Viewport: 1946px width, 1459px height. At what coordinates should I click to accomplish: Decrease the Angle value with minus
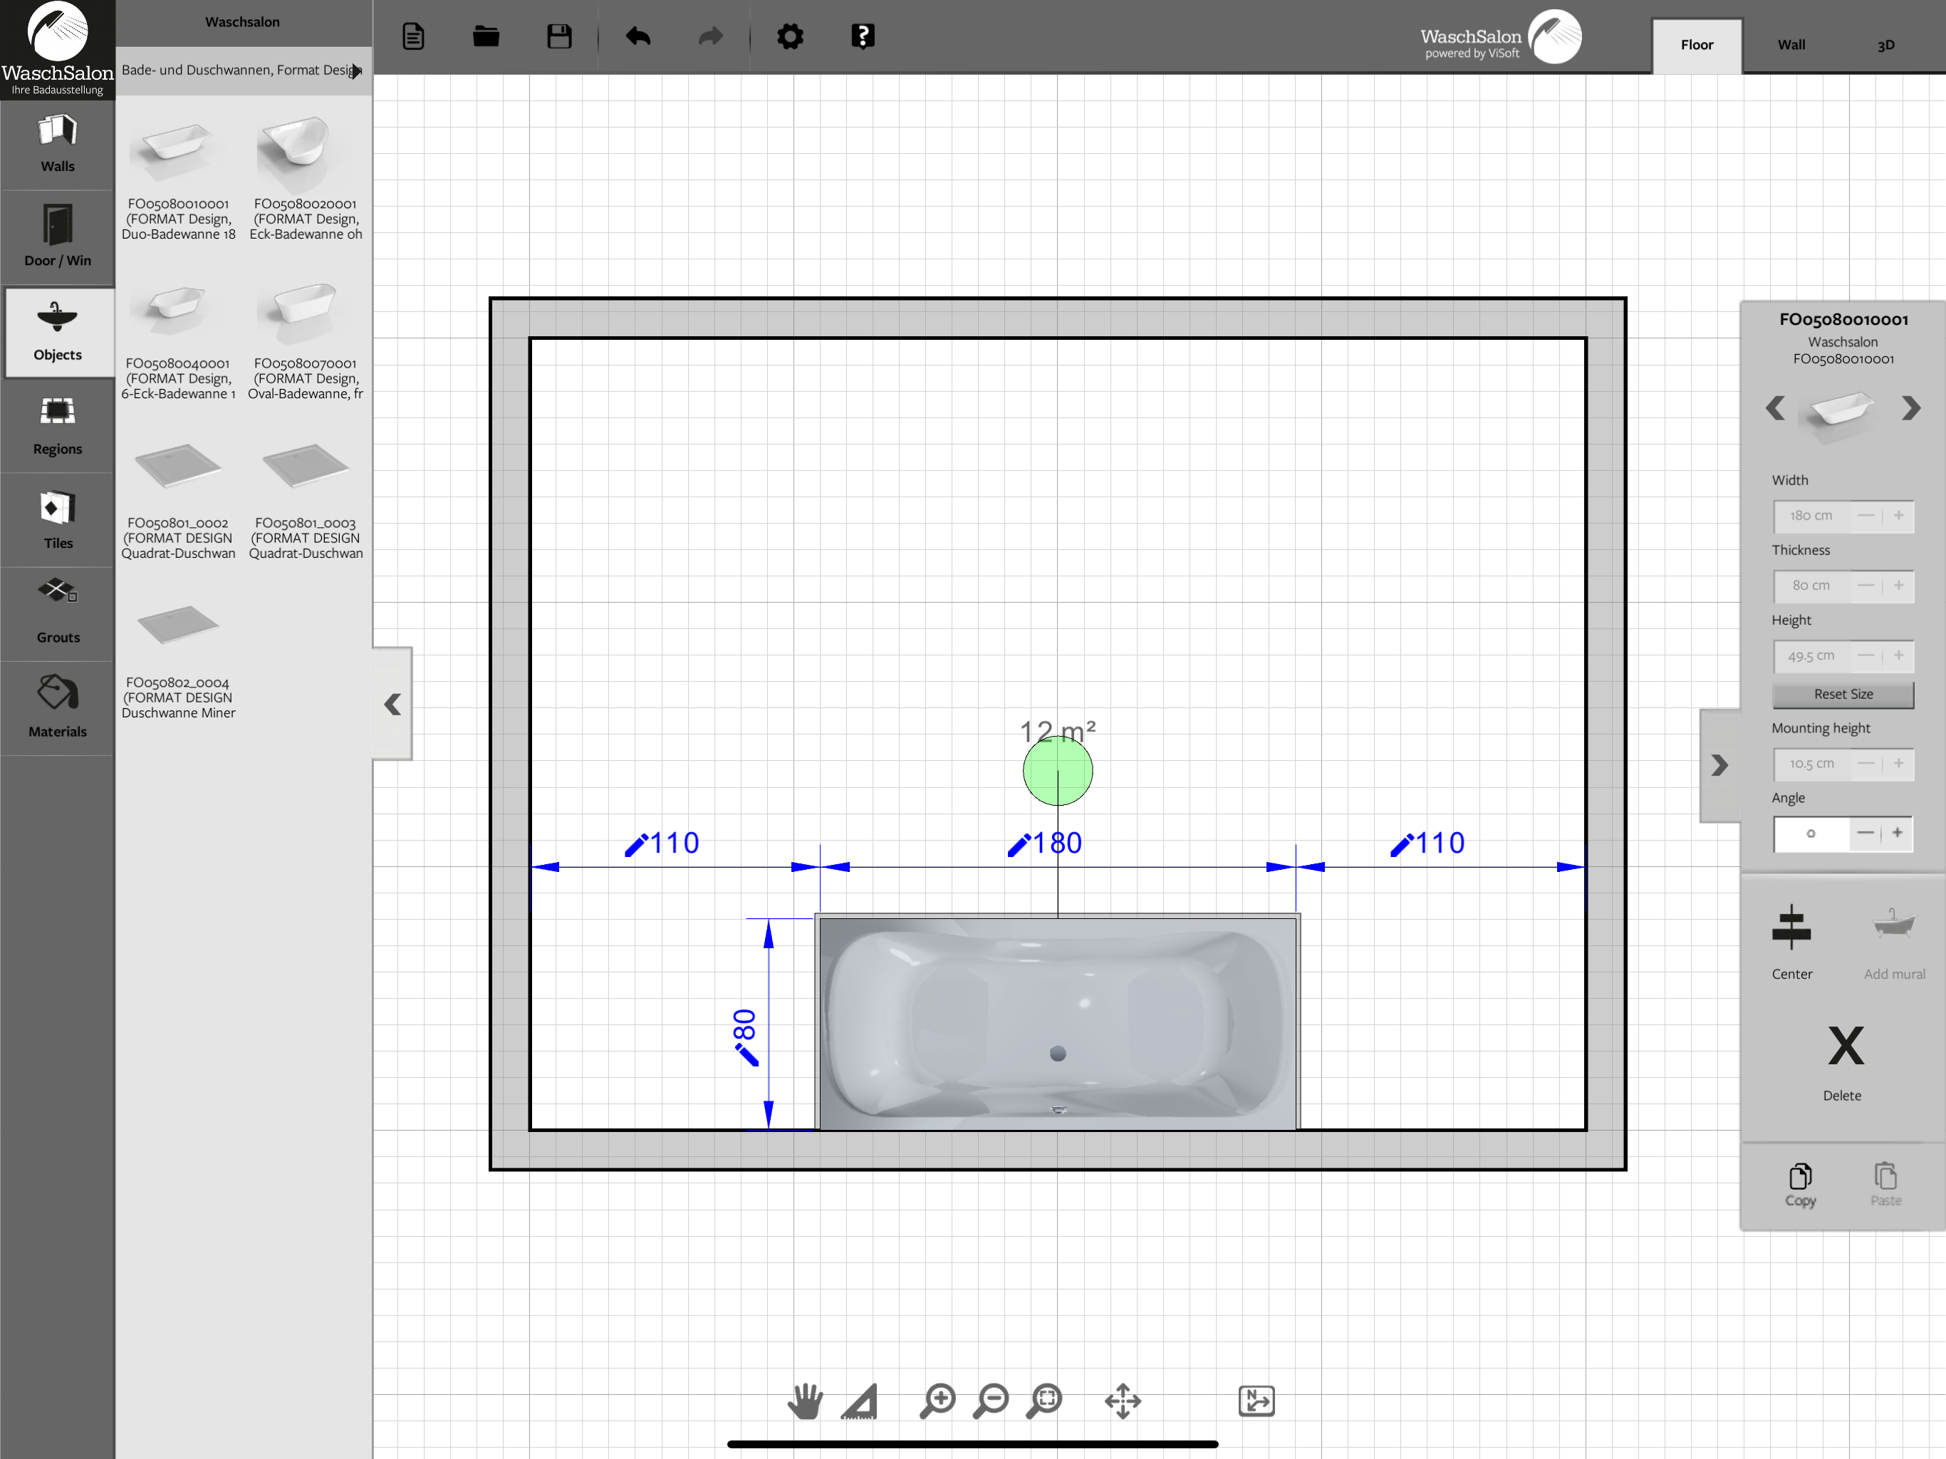(1865, 833)
